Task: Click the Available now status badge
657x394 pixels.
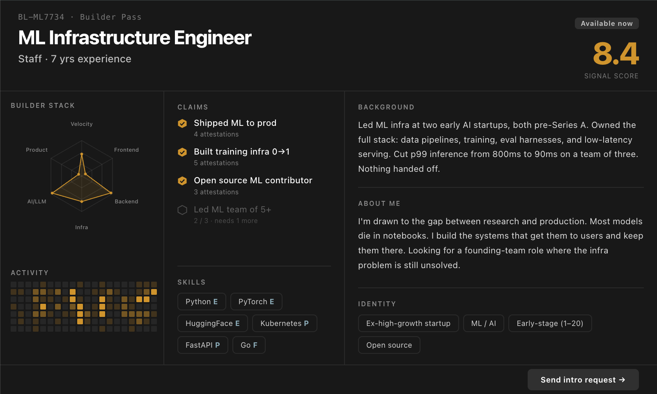Action: click(x=607, y=23)
